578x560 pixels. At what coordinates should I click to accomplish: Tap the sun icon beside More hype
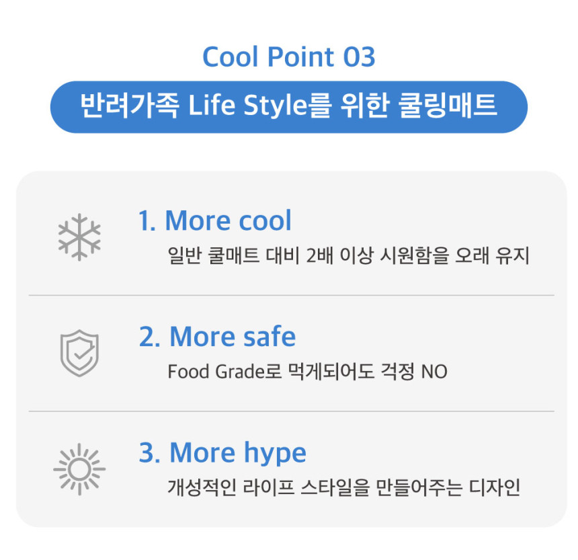pos(79,469)
